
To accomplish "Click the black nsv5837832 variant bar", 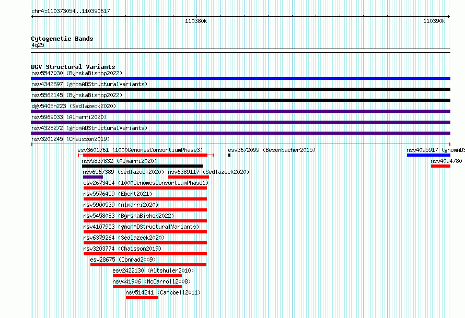I will pos(142,166).
